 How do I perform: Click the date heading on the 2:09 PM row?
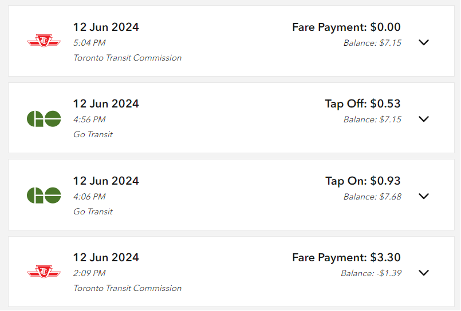(x=106, y=257)
